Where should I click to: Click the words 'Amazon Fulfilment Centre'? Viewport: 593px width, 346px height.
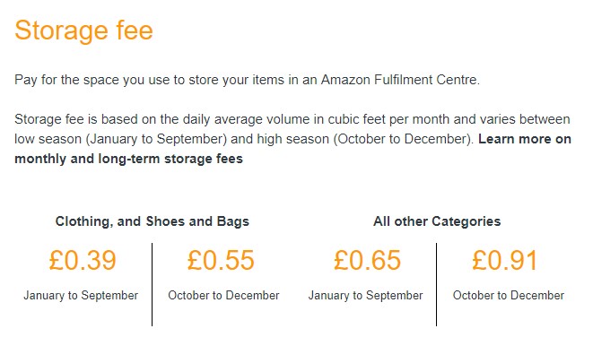[x=400, y=80]
